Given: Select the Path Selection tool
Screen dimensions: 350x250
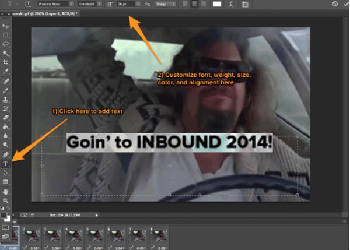Looking at the screenshot, I should point(5,173).
